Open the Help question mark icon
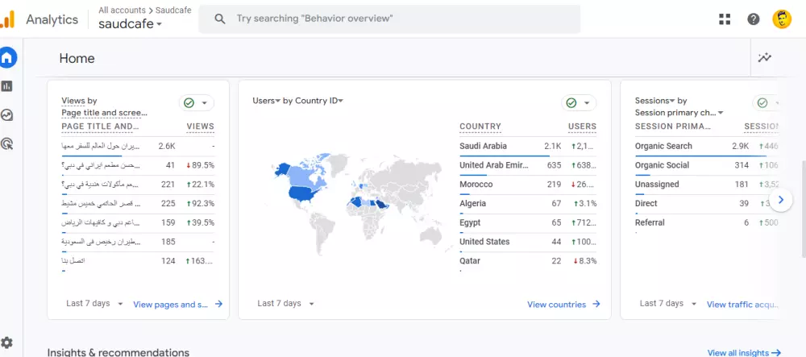This screenshot has height=357, width=806. (754, 19)
